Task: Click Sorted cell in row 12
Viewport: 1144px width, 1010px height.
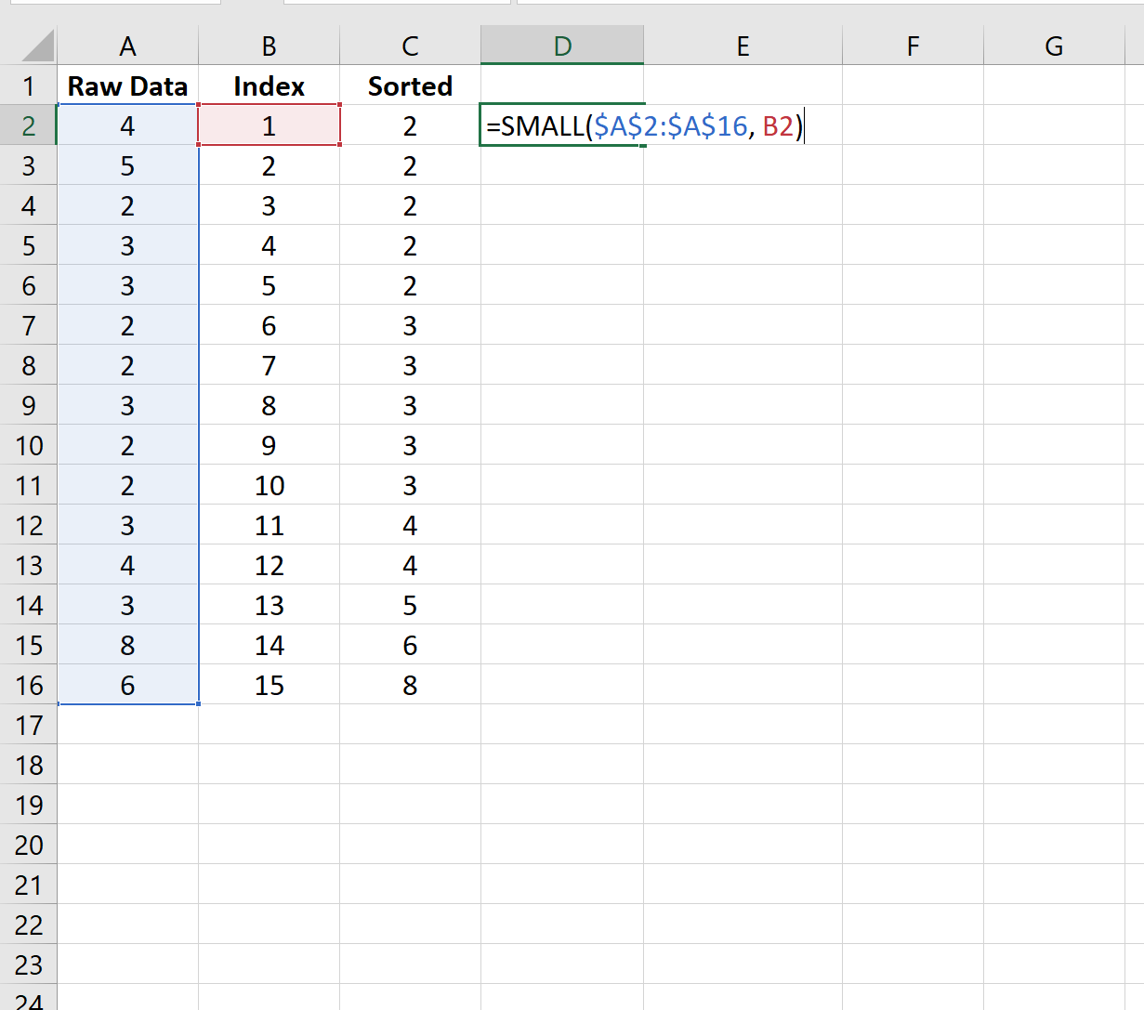Action: [410, 525]
